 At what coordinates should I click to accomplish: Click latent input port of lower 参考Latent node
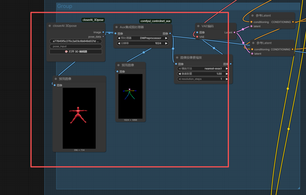coord(252,53)
